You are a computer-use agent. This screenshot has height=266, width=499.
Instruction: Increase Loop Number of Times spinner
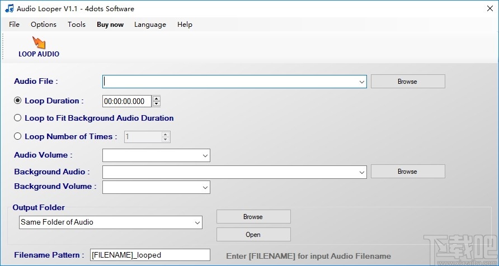[x=165, y=134]
